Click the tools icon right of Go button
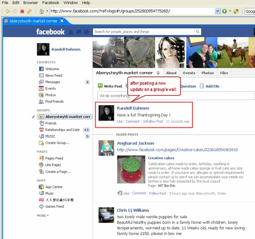Image resolution: width=255 pixels, height=239 pixels. click(x=236, y=11)
